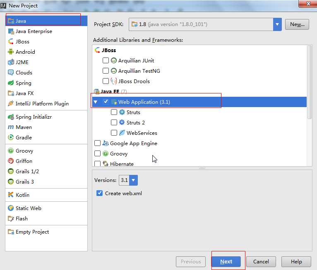Select the Java FX icon
The height and width of the screenshot is (270, 317).
(x=11, y=93)
